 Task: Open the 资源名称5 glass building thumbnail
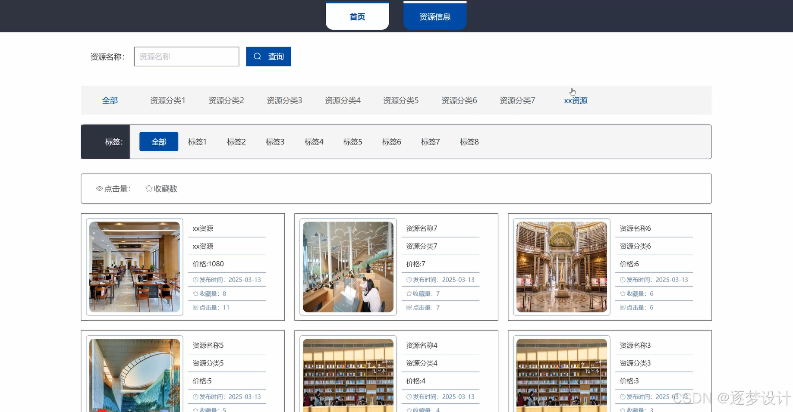point(135,375)
